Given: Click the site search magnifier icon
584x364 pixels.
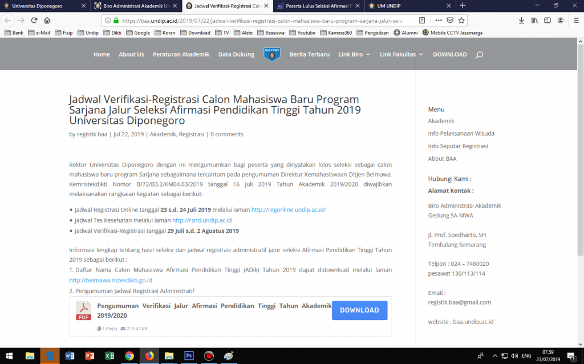Looking at the screenshot, I should [479, 55].
